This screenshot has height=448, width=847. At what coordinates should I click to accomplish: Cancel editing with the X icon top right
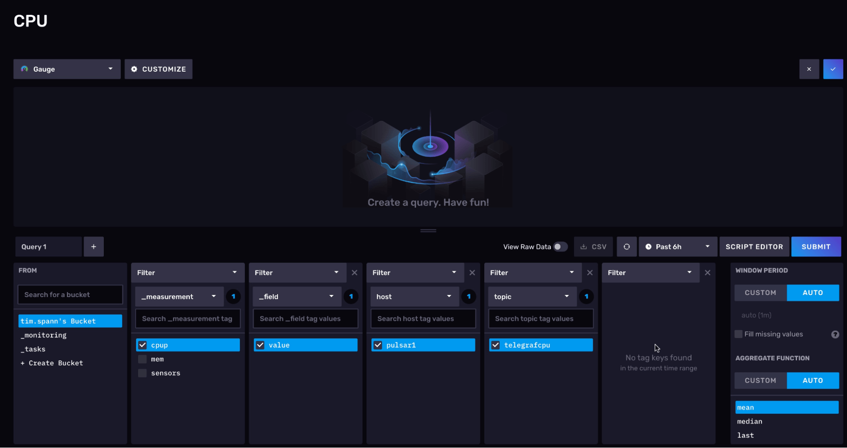pos(809,69)
